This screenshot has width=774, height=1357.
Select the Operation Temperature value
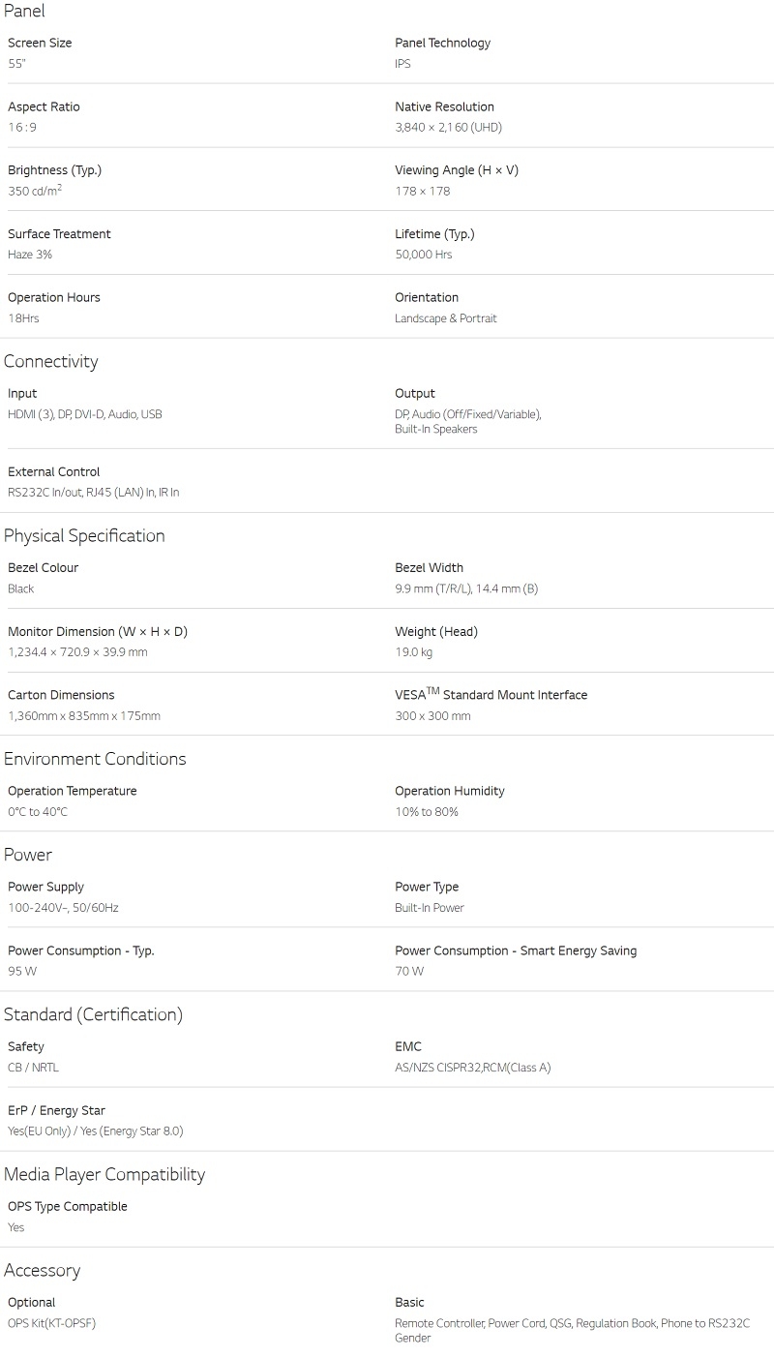click(38, 812)
